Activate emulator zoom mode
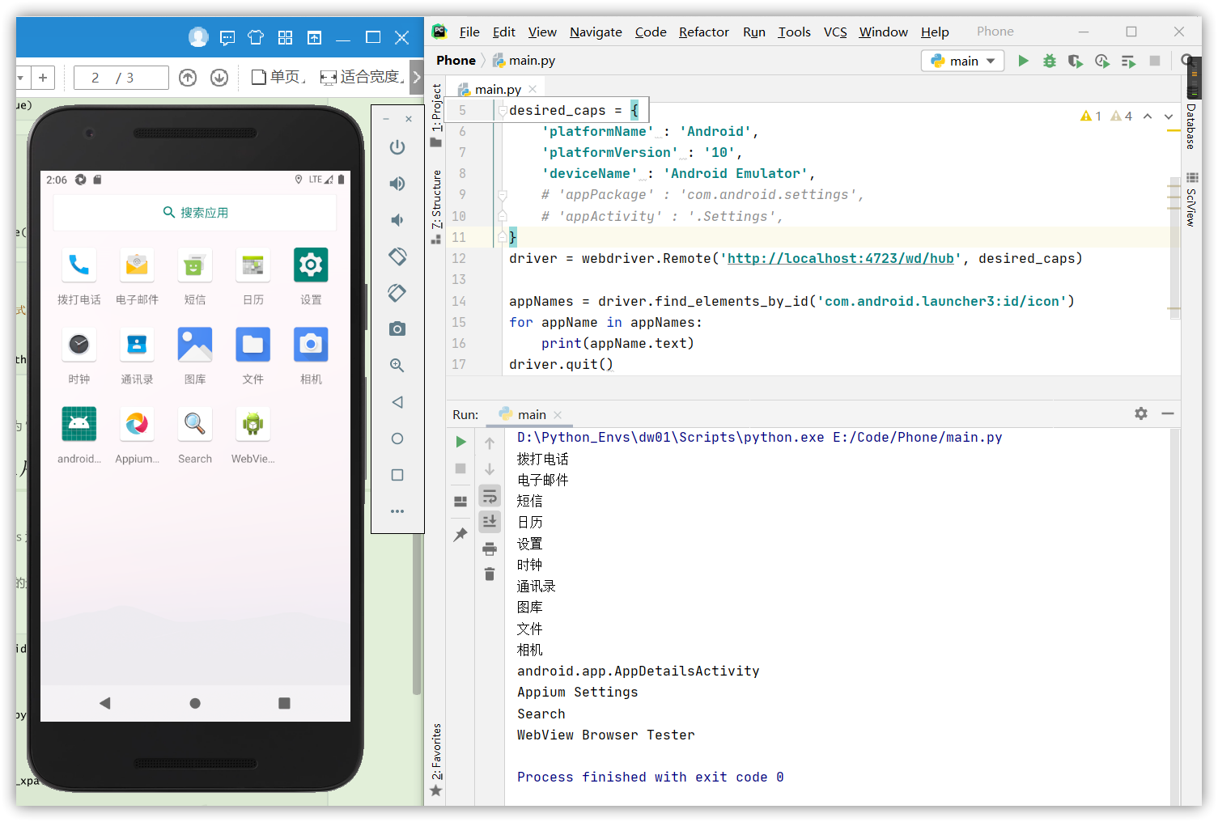1218x822 pixels. click(397, 366)
